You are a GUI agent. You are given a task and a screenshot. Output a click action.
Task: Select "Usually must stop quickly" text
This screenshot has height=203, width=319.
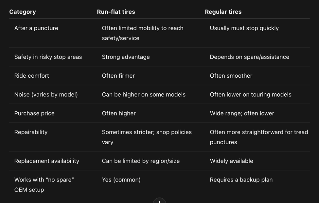click(x=244, y=28)
